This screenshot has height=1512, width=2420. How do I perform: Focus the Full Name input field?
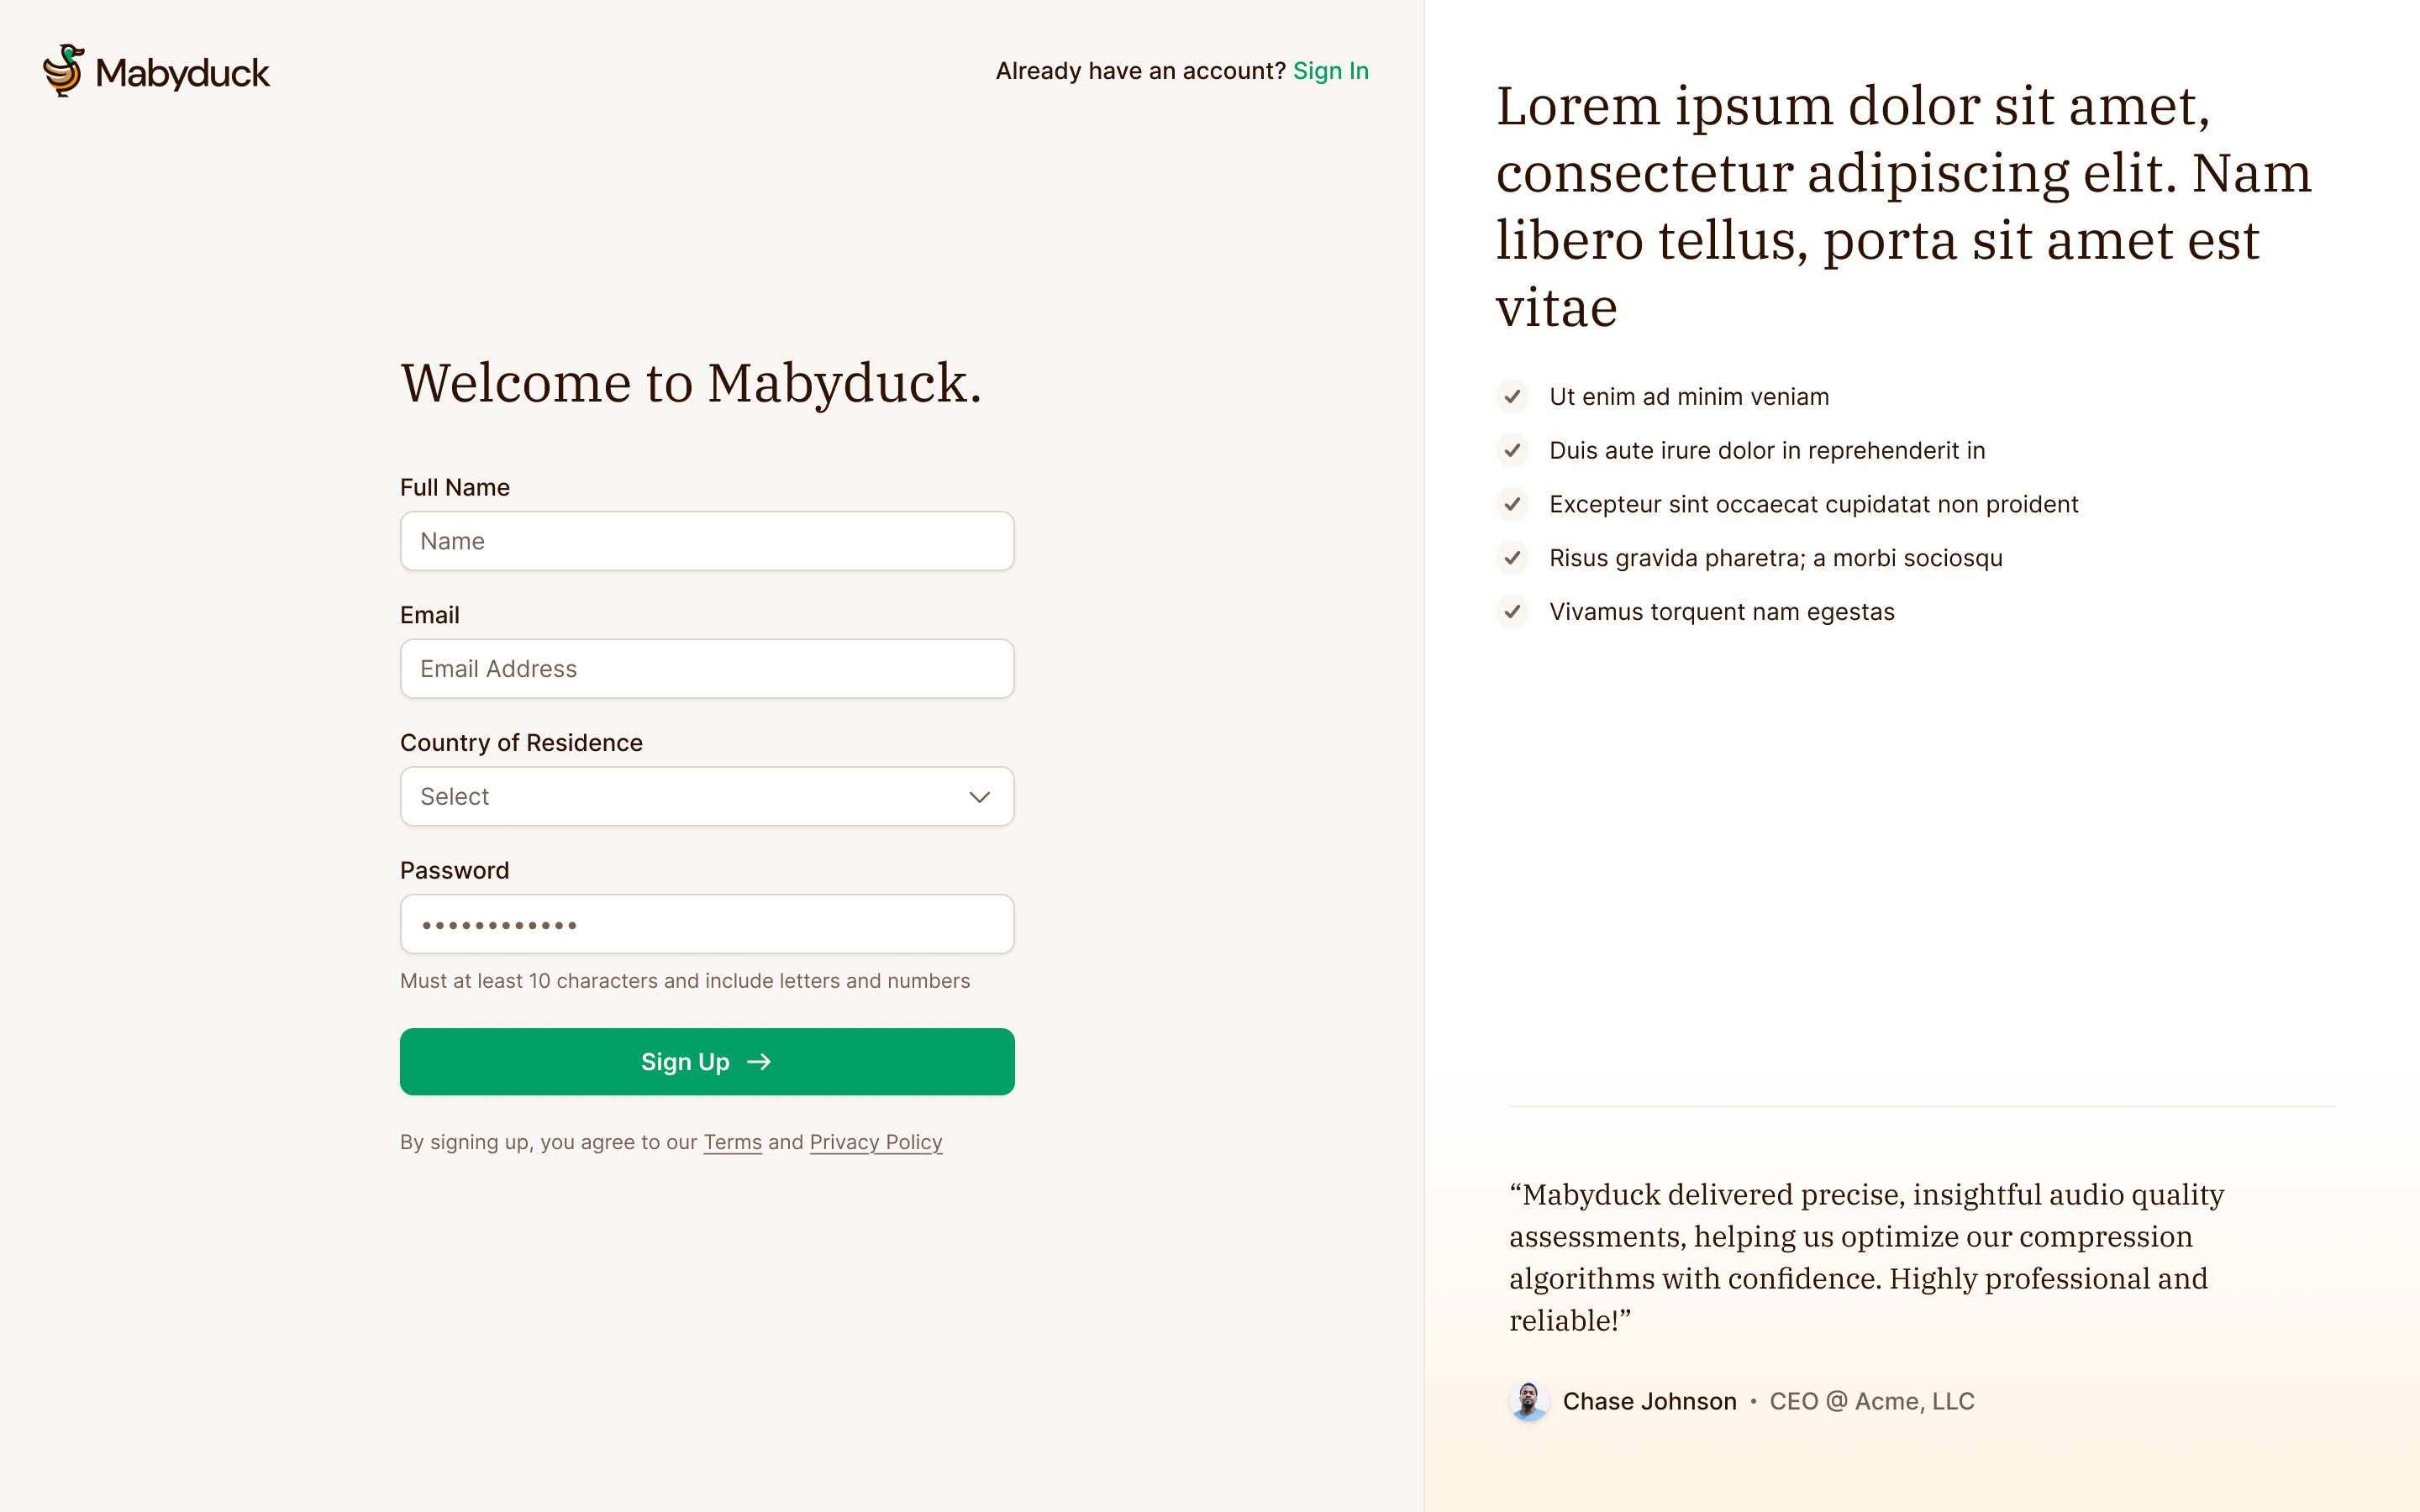point(707,541)
